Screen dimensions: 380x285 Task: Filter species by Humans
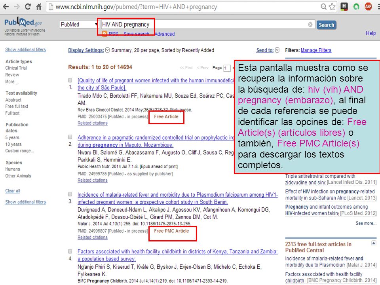pos(13,169)
